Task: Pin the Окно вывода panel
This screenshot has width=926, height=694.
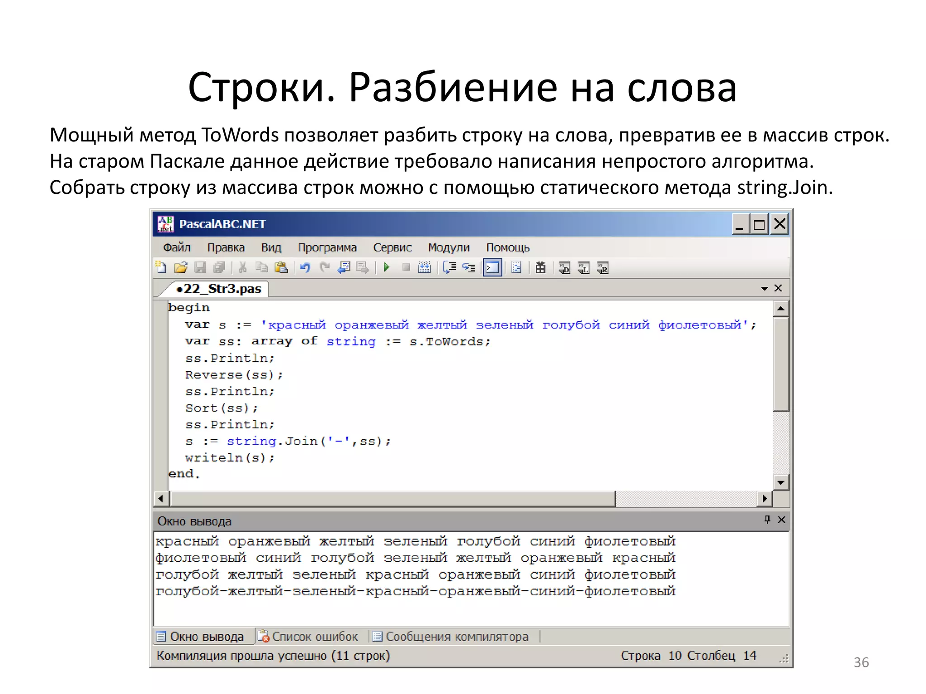Action: click(767, 520)
